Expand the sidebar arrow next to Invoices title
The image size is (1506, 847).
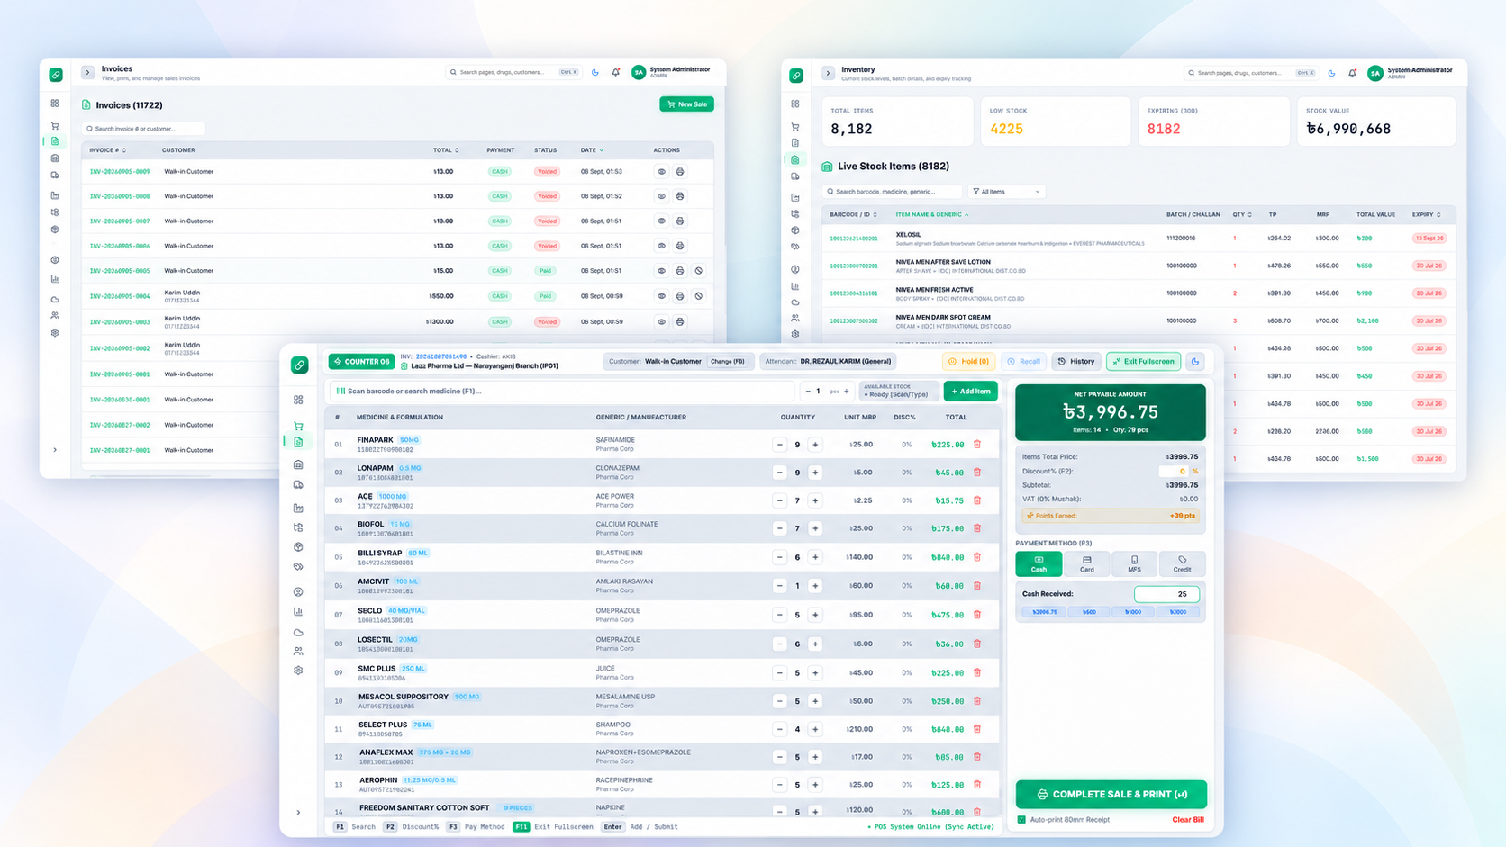(x=87, y=72)
